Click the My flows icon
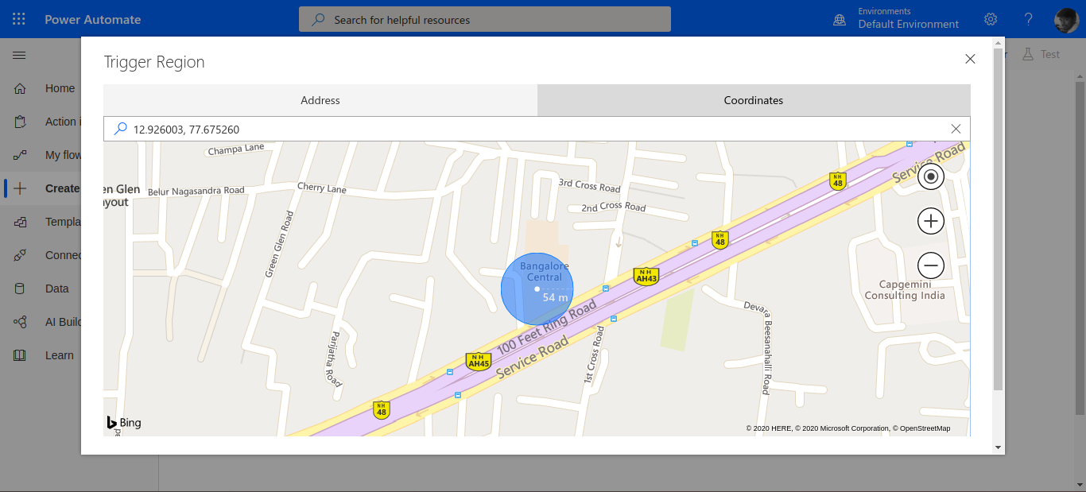1086x492 pixels. [x=20, y=155]
